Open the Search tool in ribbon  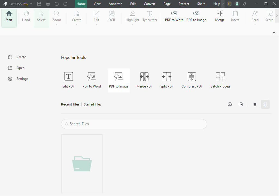coord(269,16)
